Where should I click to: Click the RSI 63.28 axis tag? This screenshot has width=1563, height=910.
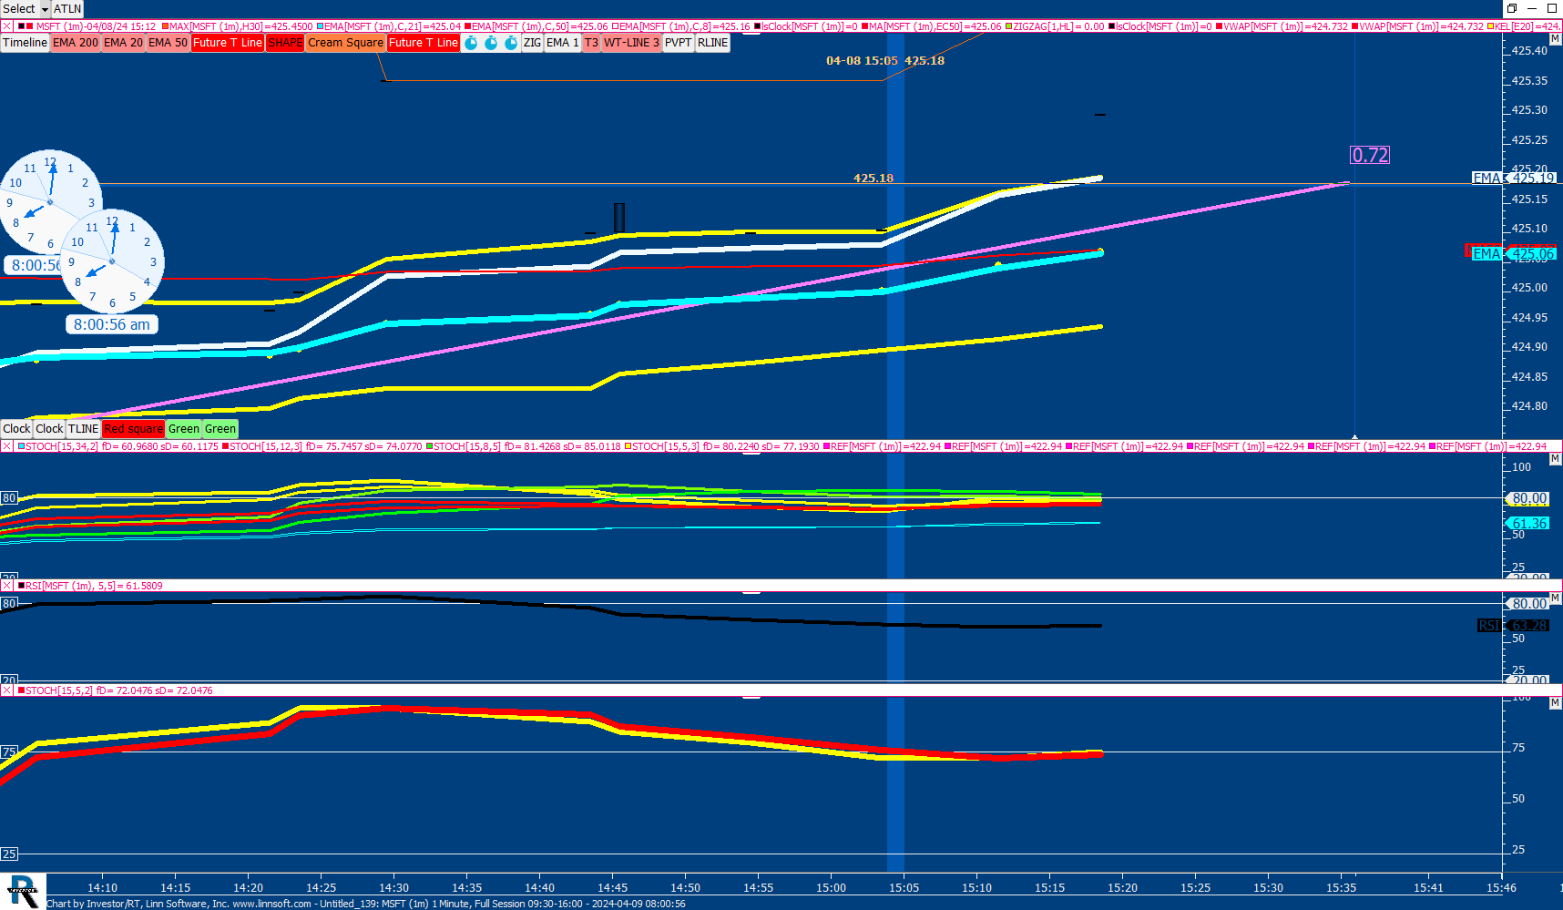point(1513,625)
